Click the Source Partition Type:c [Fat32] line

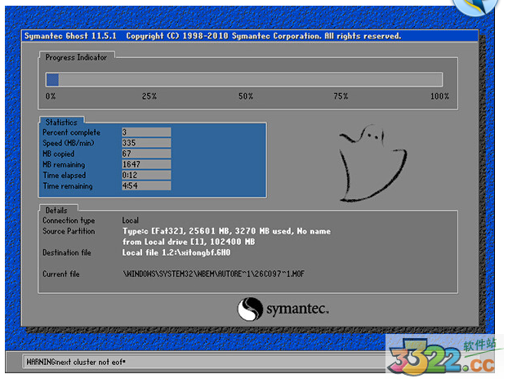tap(226, 231)
